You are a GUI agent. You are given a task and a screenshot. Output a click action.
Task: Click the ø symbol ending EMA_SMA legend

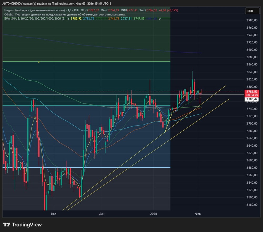160,19
